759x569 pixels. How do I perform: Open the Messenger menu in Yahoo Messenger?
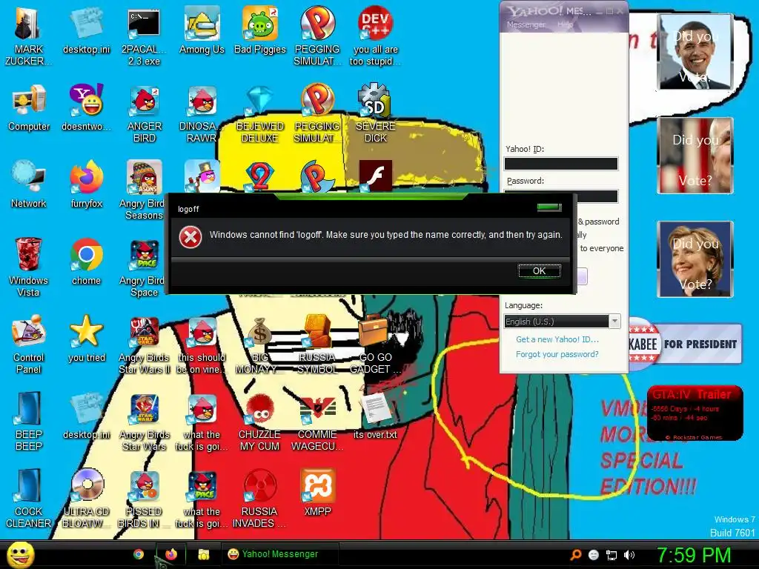(526, 24)
